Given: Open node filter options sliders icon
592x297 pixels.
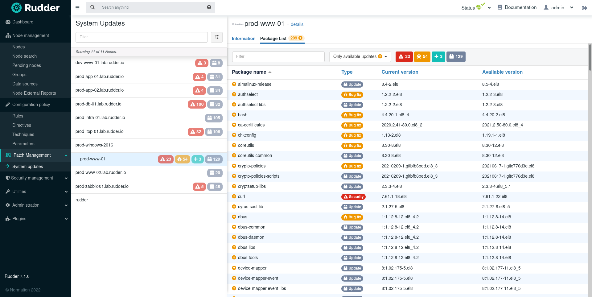Looking at the screenshot, I should coord(217,37).
